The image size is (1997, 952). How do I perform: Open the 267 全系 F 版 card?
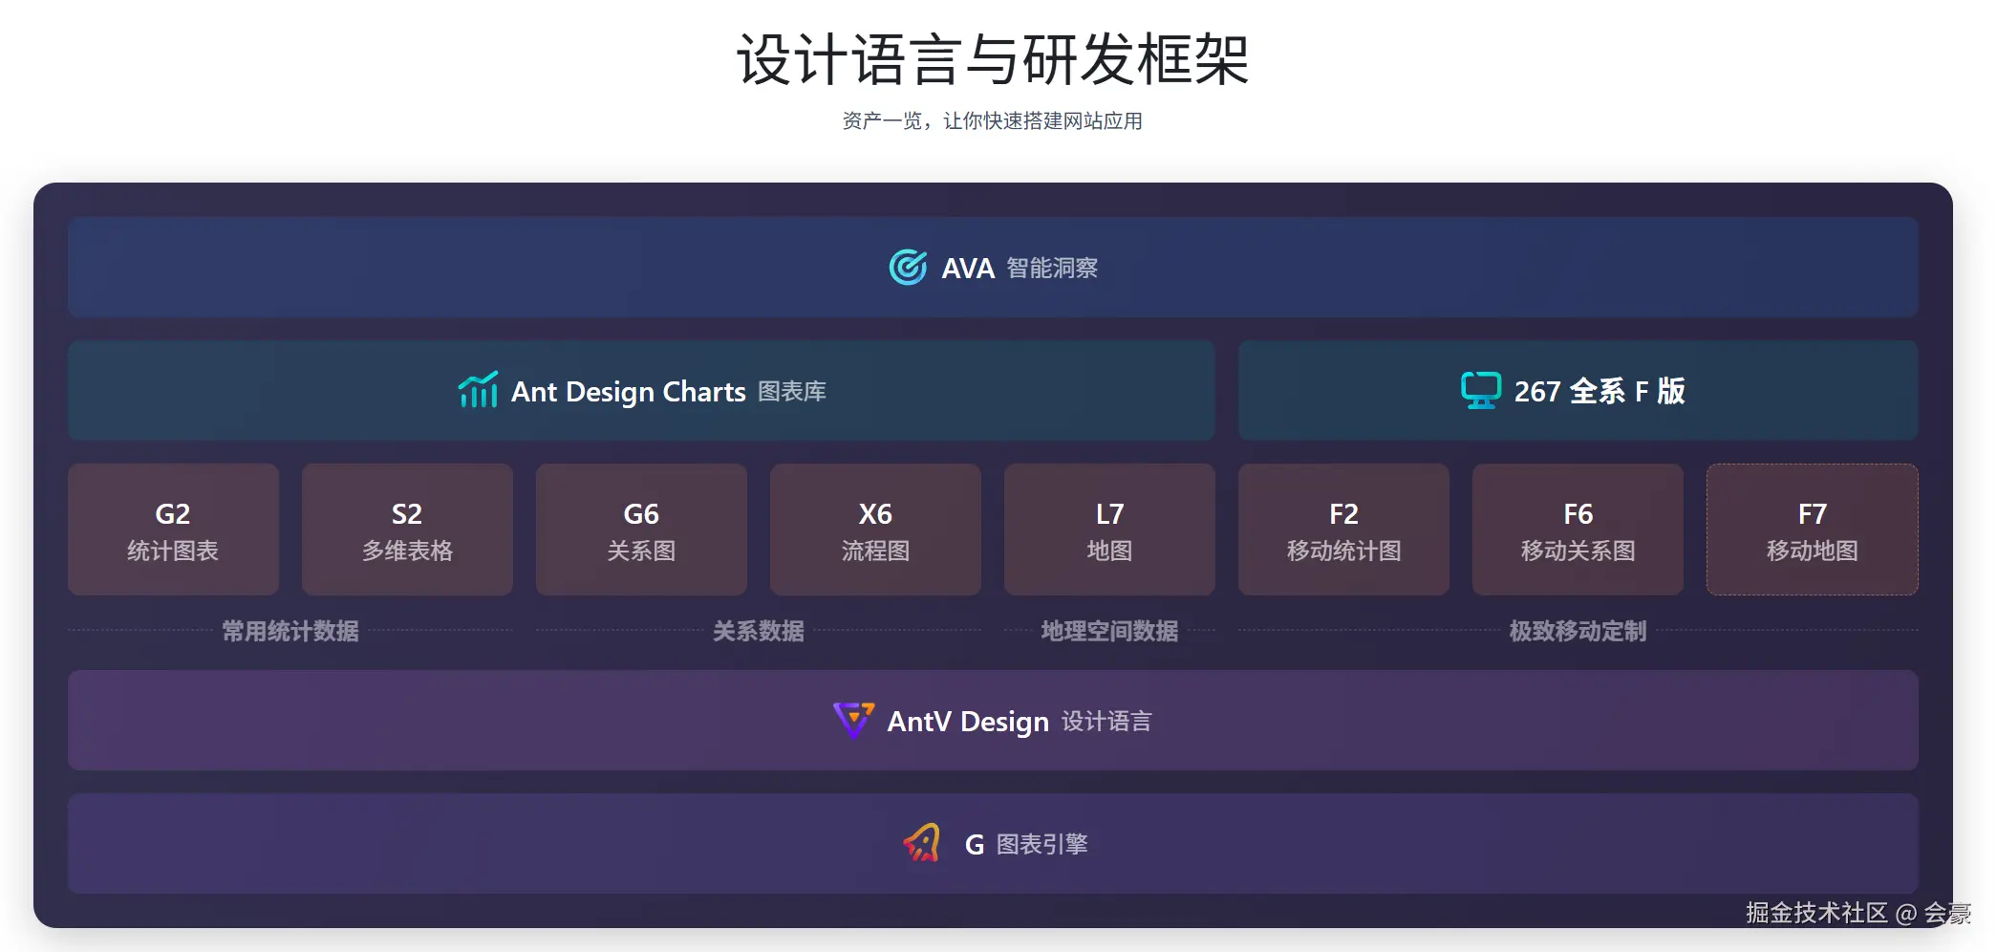[1578, 390]
